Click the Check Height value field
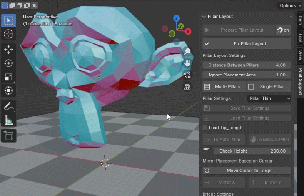304x196 pixels. coord(252,151)
